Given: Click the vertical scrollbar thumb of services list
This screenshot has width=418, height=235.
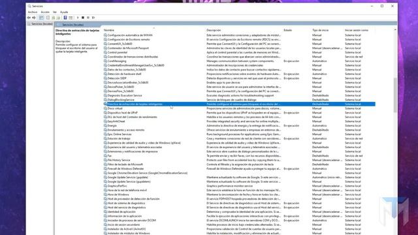Looking at the screenshot, I should tap(395, 95).
